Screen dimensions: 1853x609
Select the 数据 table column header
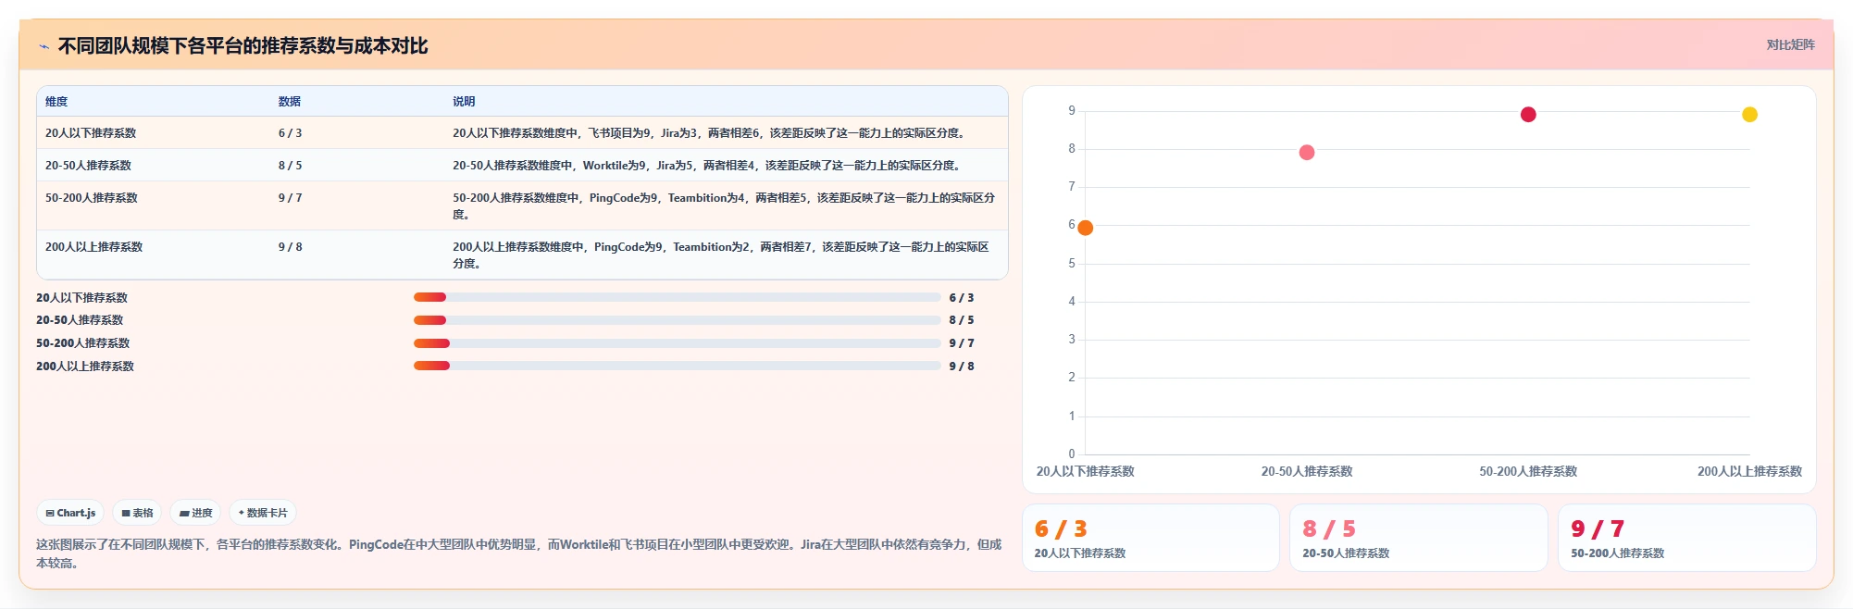point(290,102)
